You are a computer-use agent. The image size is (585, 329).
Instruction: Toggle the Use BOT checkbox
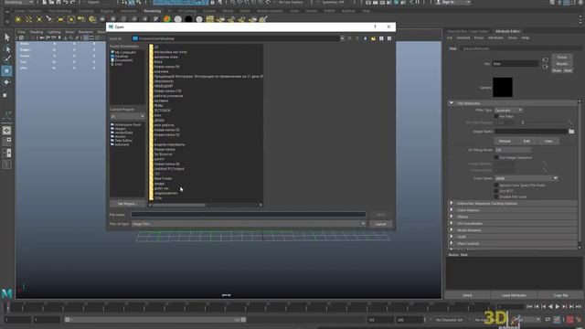point(496,191)
